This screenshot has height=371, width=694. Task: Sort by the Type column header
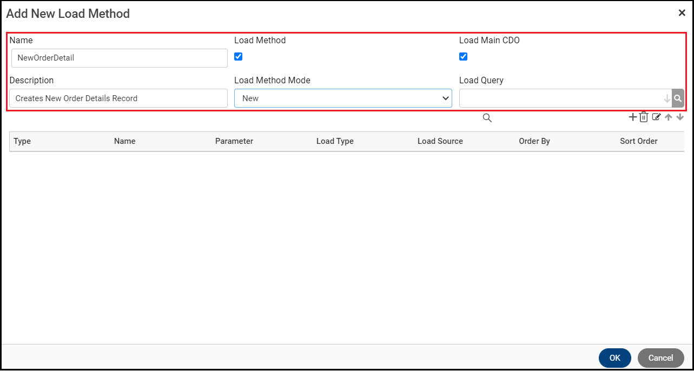22,141
